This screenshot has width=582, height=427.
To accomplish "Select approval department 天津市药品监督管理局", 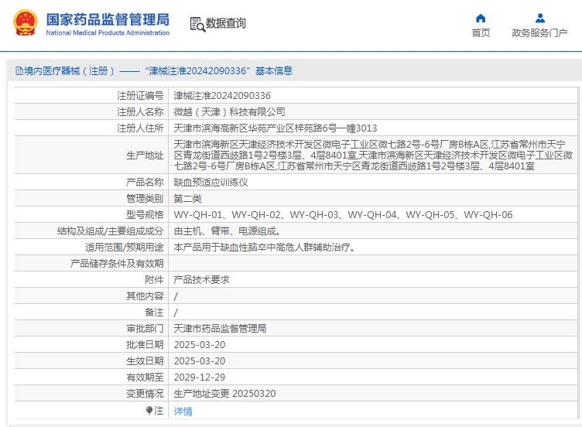I will (x=220, y=329).
